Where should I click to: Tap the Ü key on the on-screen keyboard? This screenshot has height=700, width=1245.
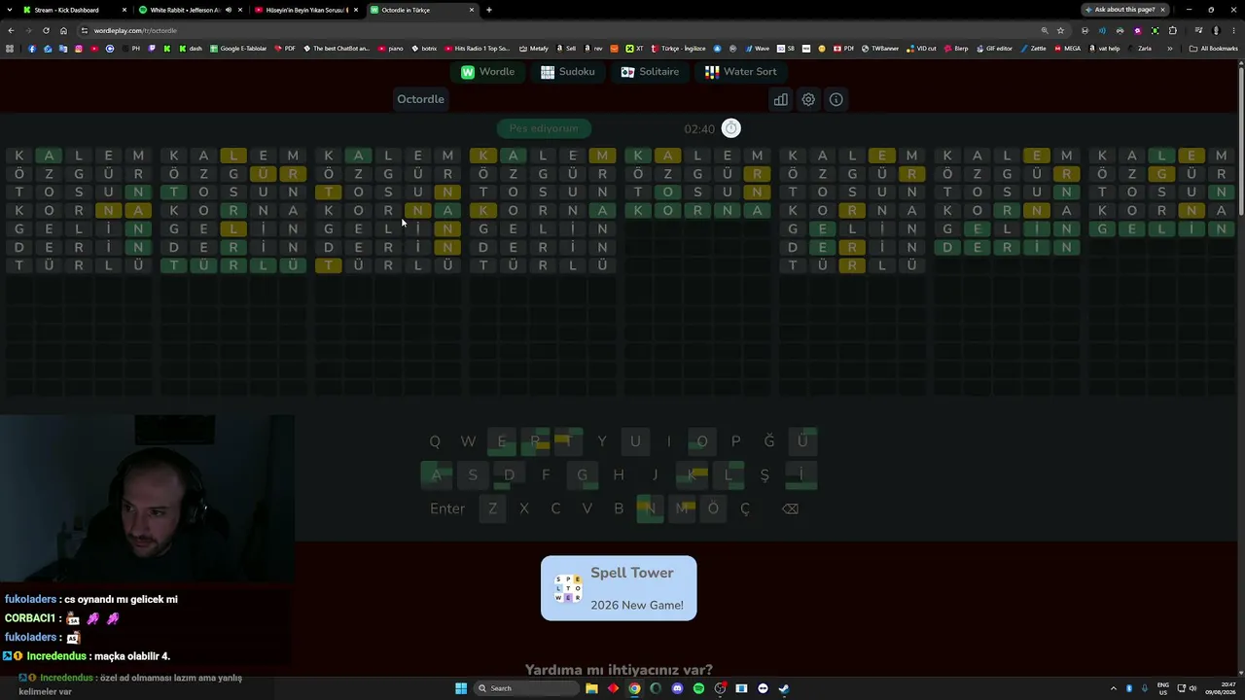click(x=802, y=441)
